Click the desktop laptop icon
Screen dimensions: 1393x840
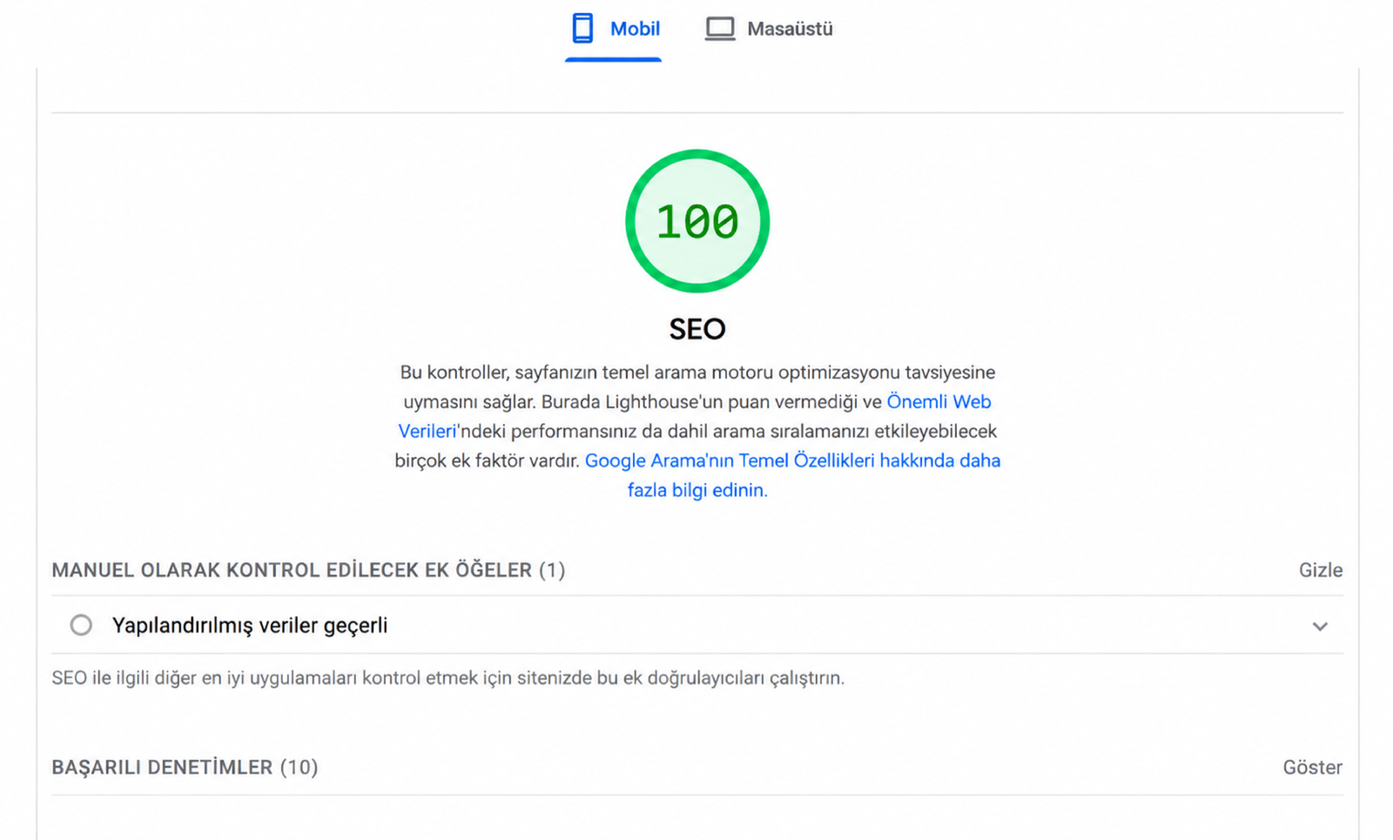pyautogui.click(x=720, y=29)
